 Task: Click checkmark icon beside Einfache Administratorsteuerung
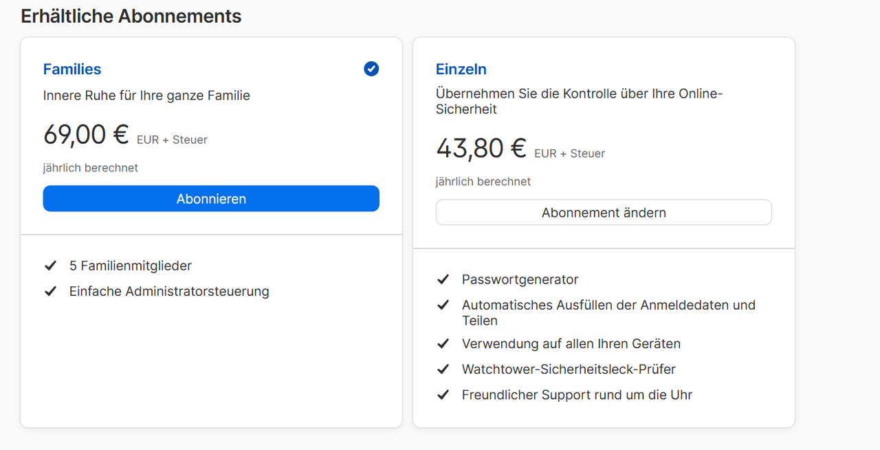click(x=50, y=291)
